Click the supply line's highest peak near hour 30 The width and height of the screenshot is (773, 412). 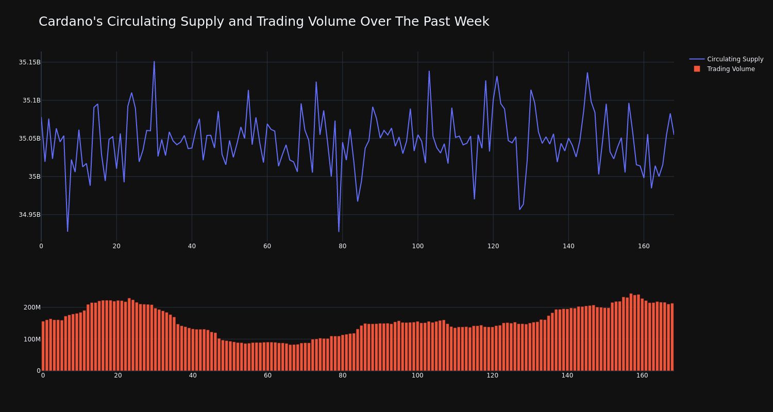pyautogui.click(x=154, y=62)
